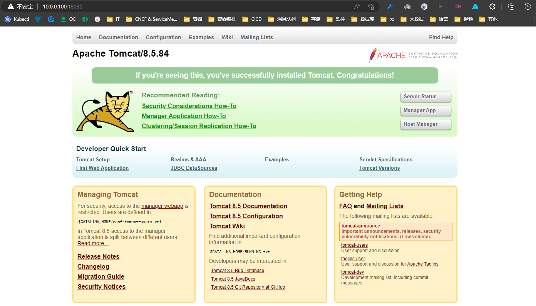This screenshot has height=306, width=536.
Task: Open Manager Application How-To link
Action: tap(184, 116)
